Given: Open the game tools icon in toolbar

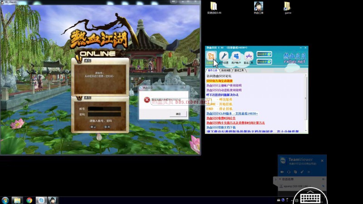Looking at the screenshot, I should 249,56.
